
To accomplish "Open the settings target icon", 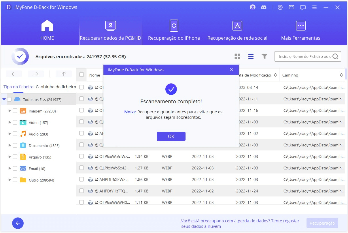I will pyautogui.click(x=280, y=7).
